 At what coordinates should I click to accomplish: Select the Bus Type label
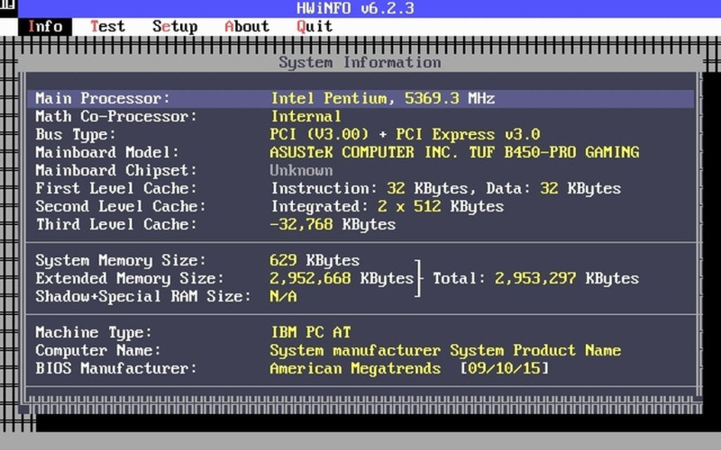point(76,134)
